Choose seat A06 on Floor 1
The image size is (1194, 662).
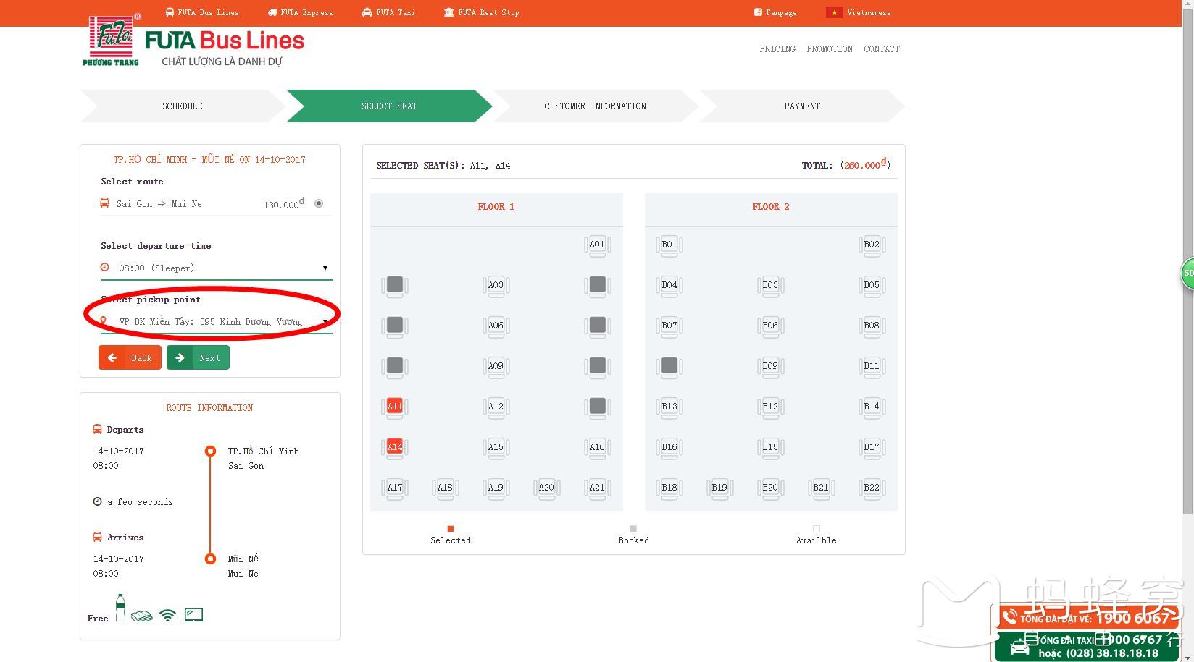[x=496, y=326]
